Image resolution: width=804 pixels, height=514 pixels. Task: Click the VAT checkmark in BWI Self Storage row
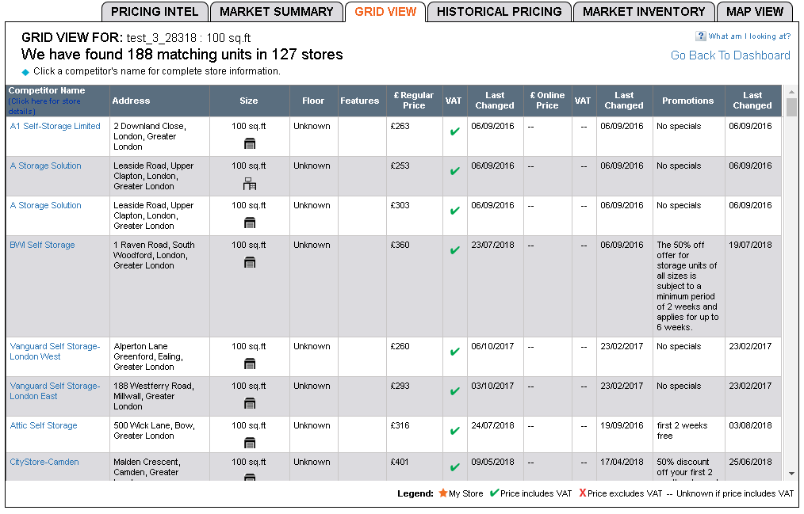coord(454,250)
